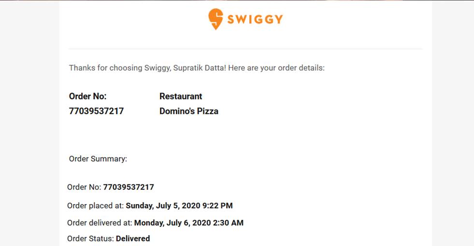Click the "Order placed at:" label
474x246 pixels.
click(x=96, y=206)
